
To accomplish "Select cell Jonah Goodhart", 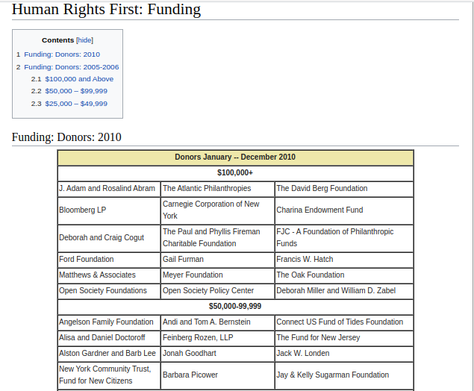I will click(x=217, y=354).
